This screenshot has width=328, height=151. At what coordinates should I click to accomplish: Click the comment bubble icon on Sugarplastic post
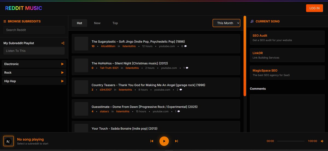pyautogui.click(x=186, y=46)
